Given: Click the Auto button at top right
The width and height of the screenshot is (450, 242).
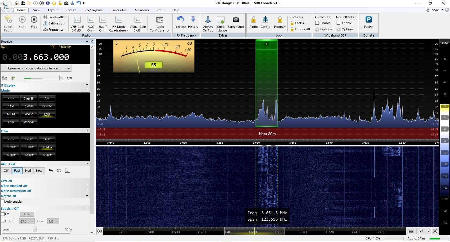Looking at the screenshot, I should pos(445,43).
